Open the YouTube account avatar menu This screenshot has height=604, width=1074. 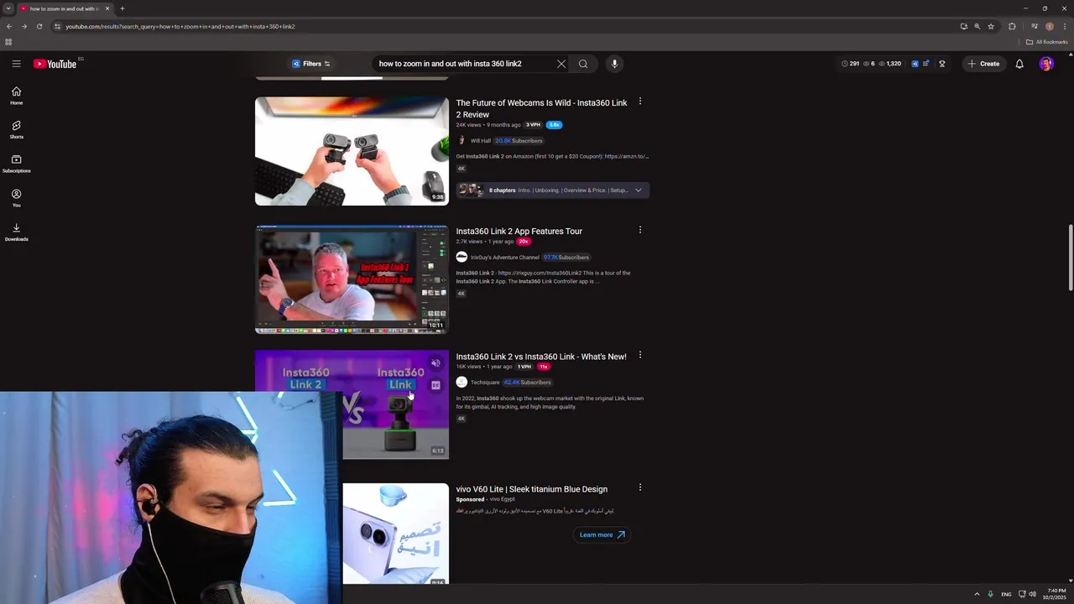pos(1046,64)
